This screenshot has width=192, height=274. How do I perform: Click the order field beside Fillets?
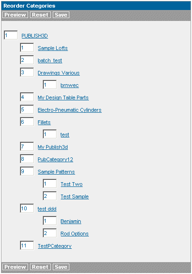pyautogui.click(x=27, y=122)
